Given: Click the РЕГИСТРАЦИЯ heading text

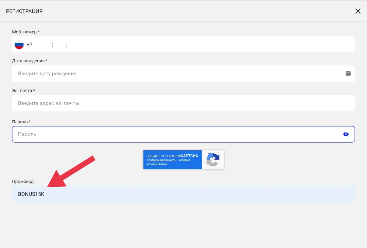Looking at the screenshot, I should pos(24,11).
